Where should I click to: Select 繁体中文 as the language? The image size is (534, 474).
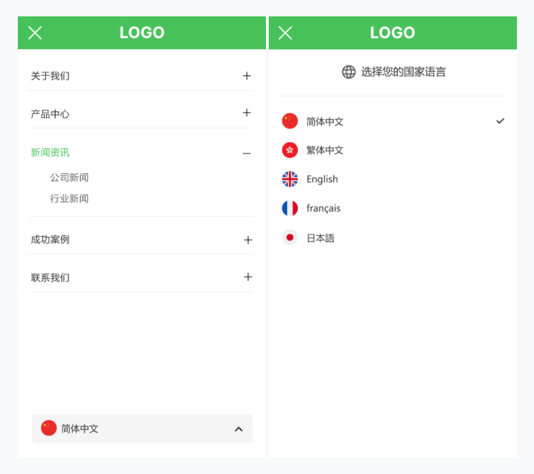pyautogui.click(x=324, y=150)
